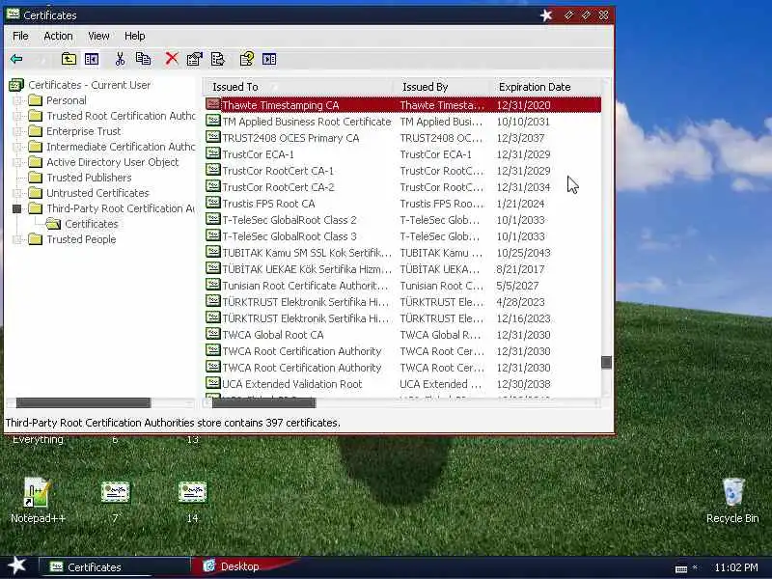Screen dimensions: 772x579
Task: Click the Copy toolbar icon
Action: [x=143, y=59]
